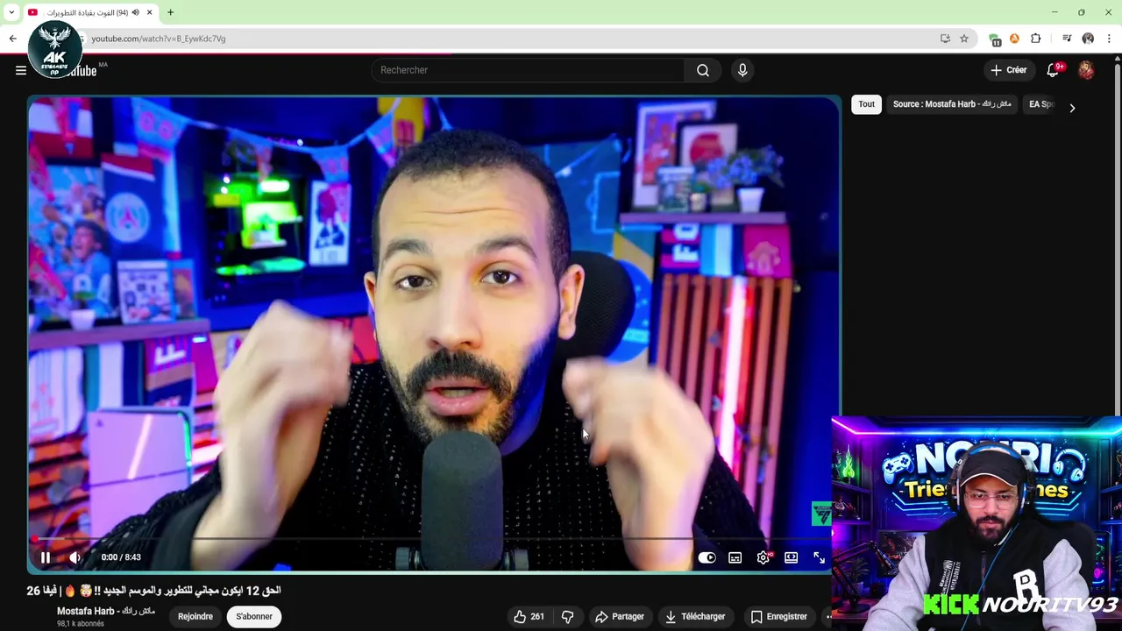Open the Mostafa Harb channel link
The image size is (1122, 631).
coord(106,611)
